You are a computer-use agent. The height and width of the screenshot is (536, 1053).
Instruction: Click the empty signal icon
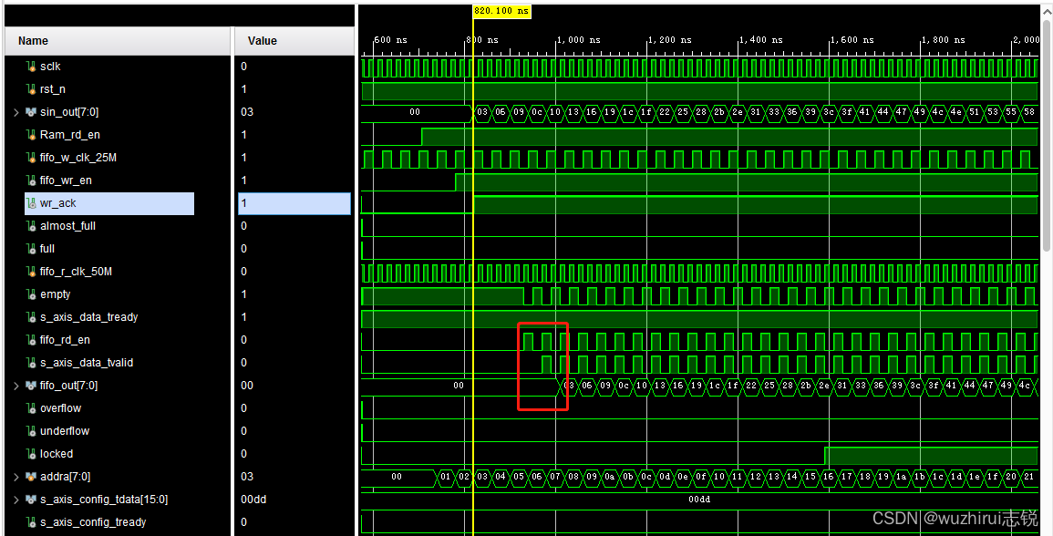click(x=31, y=294)
